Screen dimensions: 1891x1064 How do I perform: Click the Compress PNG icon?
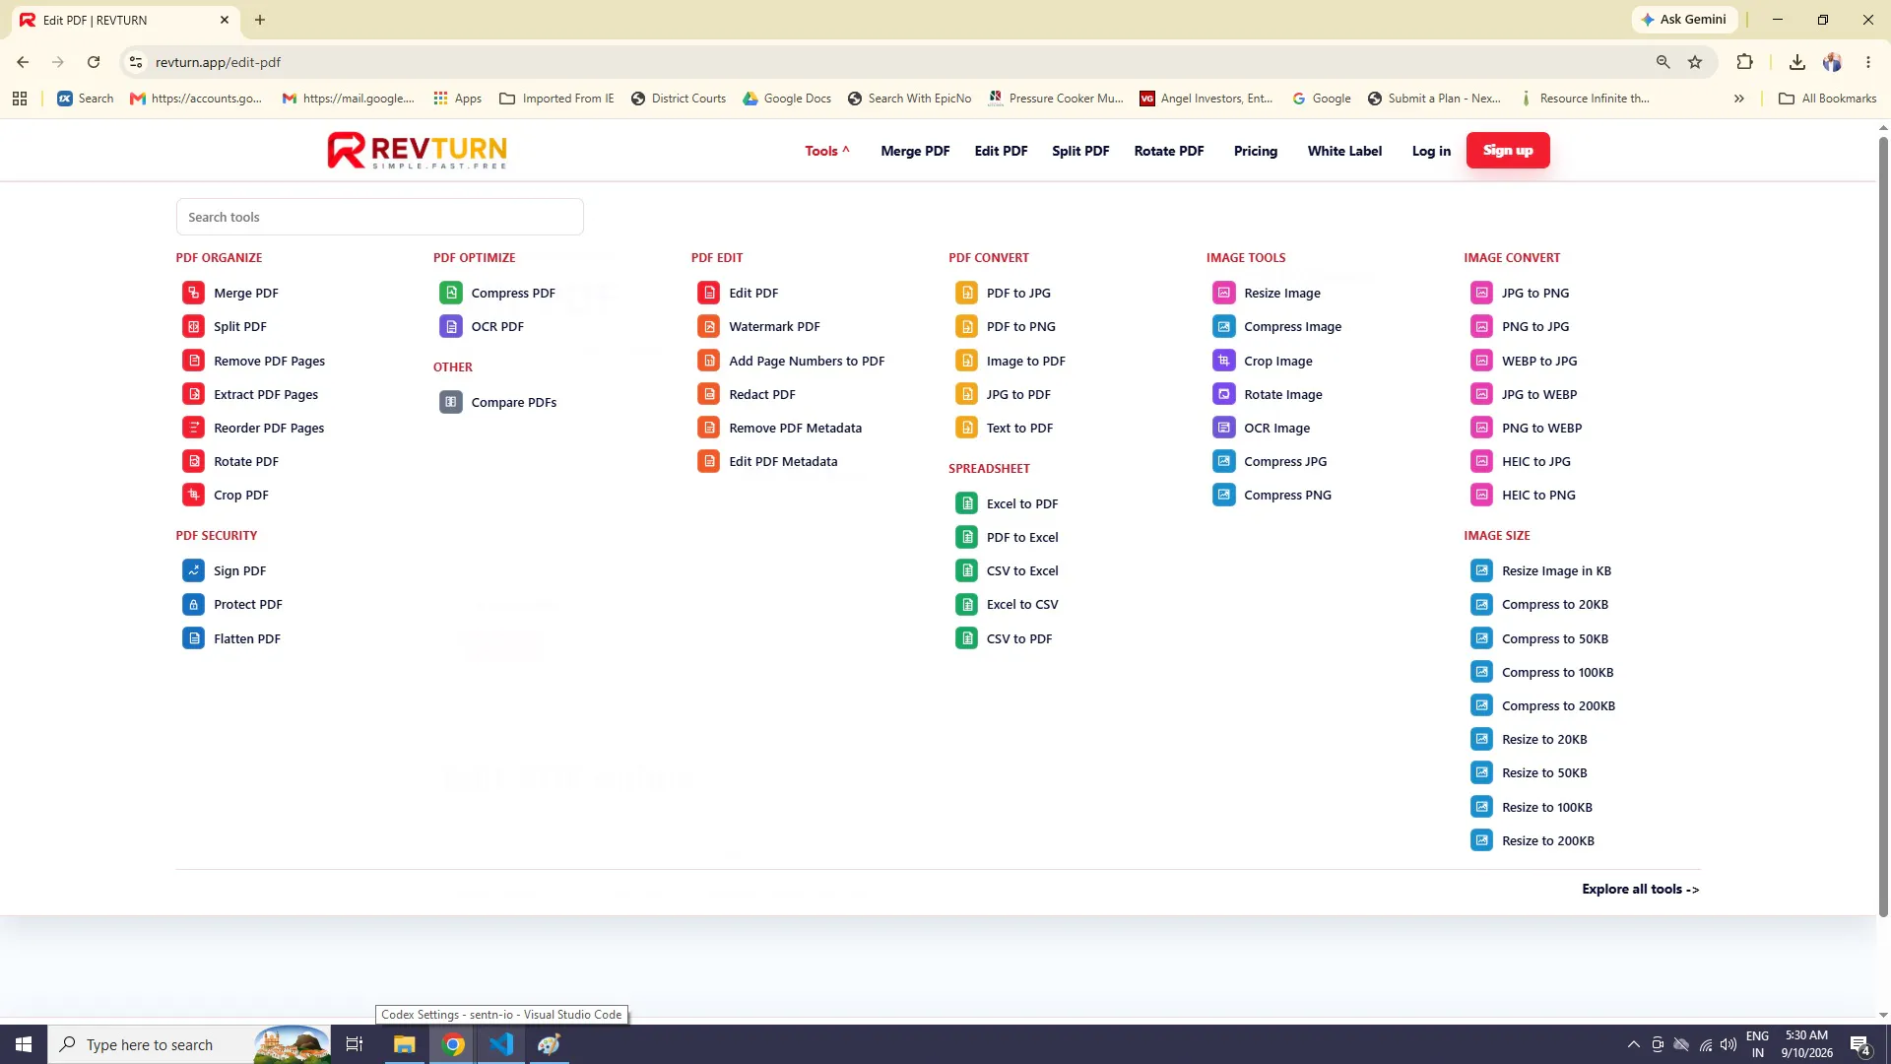pyautogui.click(x=1224, y=495)
